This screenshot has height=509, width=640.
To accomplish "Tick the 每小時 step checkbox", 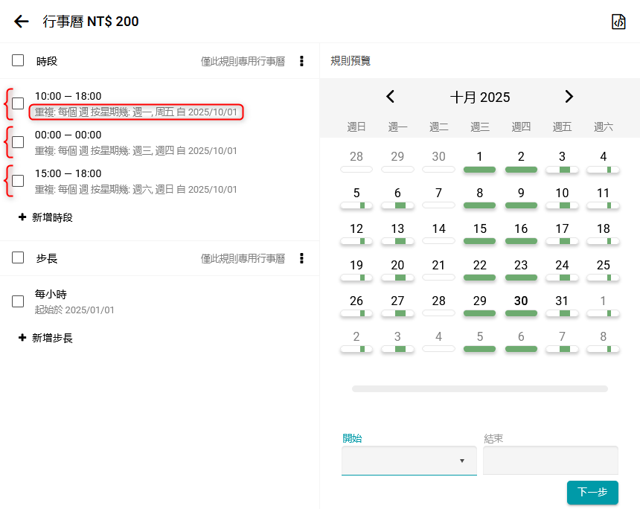I will (x=18, y=301).
